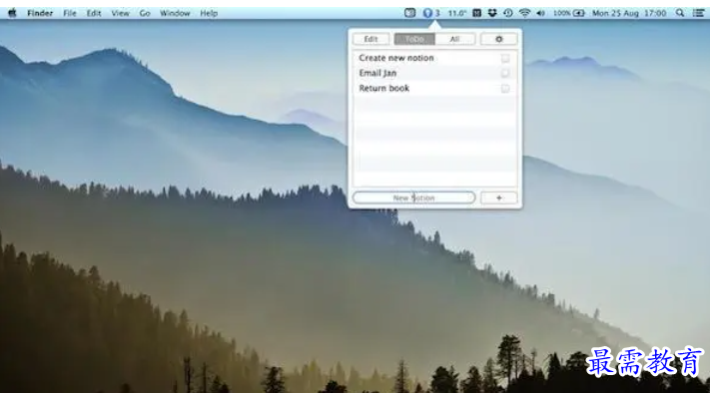Select the Email Jan row
Image resolution: width=710 pixels, height=393 pixels.
434,73
